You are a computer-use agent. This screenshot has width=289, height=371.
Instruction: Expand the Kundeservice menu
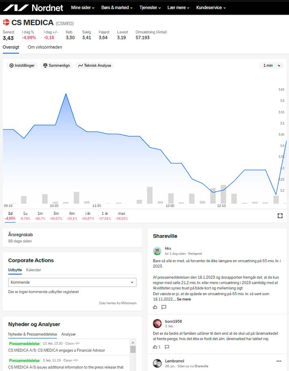pos(211,8)
